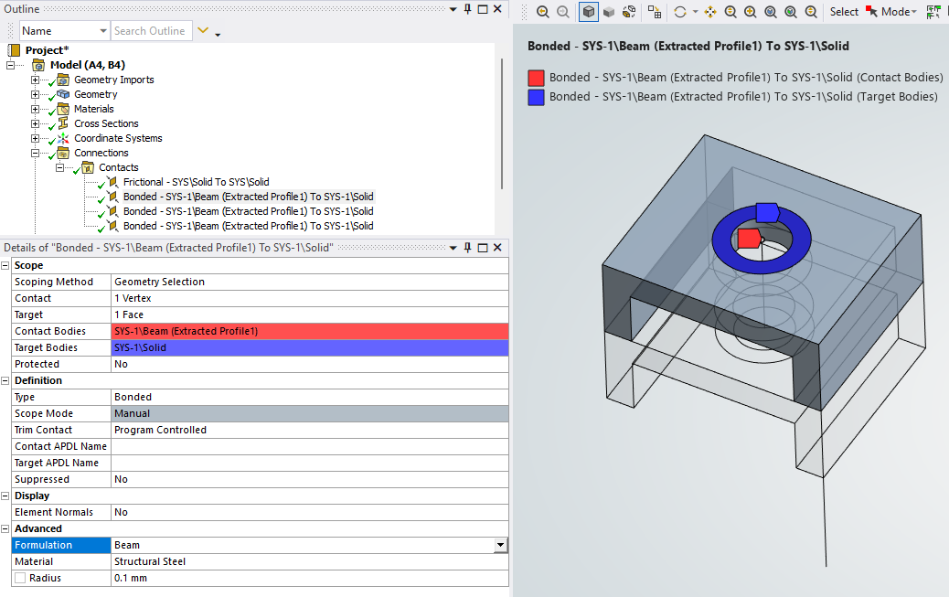Click the Coordinate Systems triad icon
The width and height of the screenshot is (949, 597).
point(63,138)
